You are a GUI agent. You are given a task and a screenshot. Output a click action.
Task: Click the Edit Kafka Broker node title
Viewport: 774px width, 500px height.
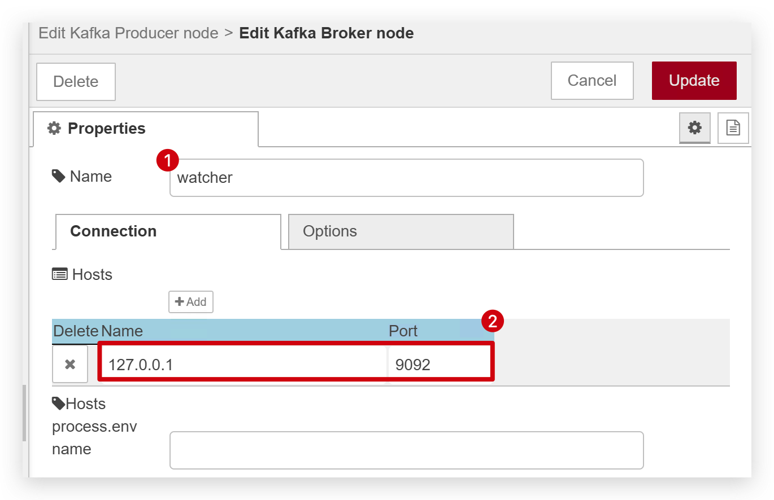click(x=327, y=33)
